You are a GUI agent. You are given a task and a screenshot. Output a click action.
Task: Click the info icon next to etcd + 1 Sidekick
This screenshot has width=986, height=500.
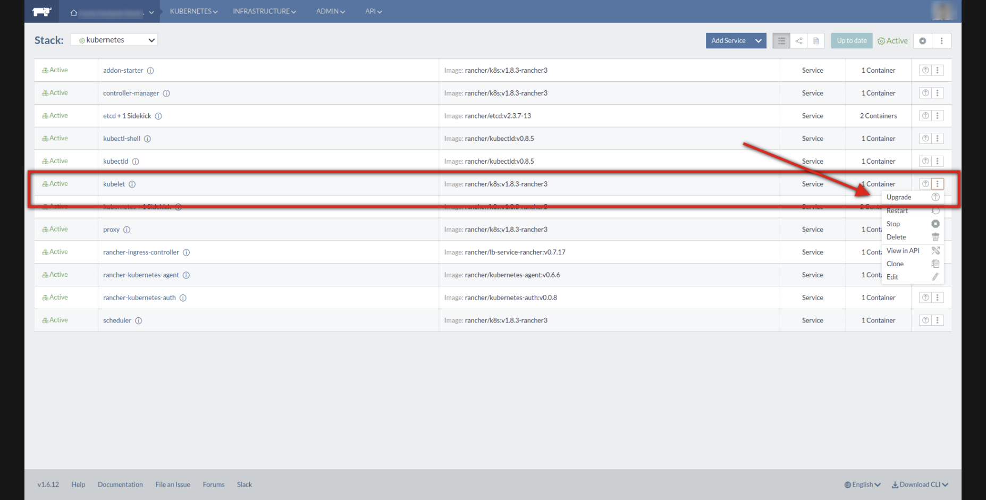[x=158, y=116]
